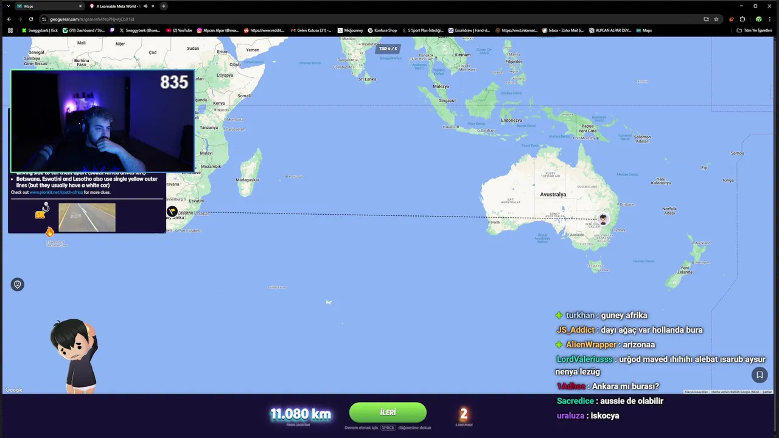Open the reddit bookmark
The width and height of the screenshot is (779, 438).
[264, 30]
